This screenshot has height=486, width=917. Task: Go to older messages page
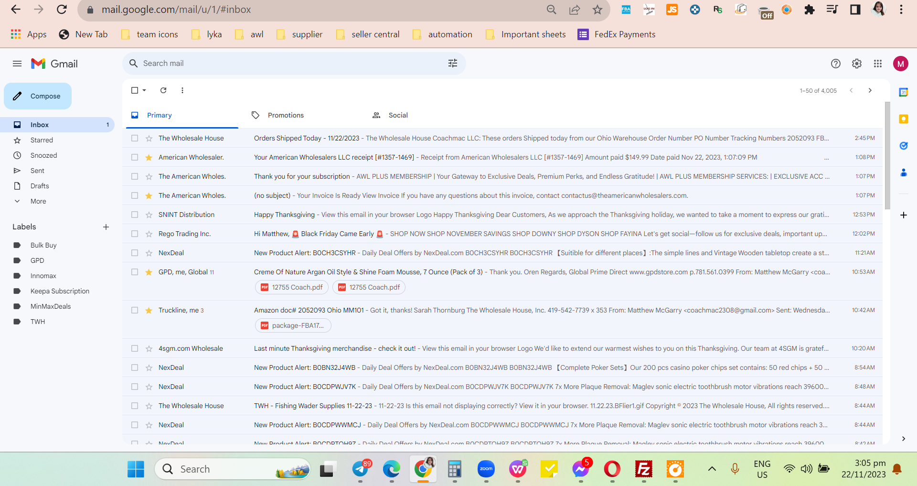tap(870, 90)
